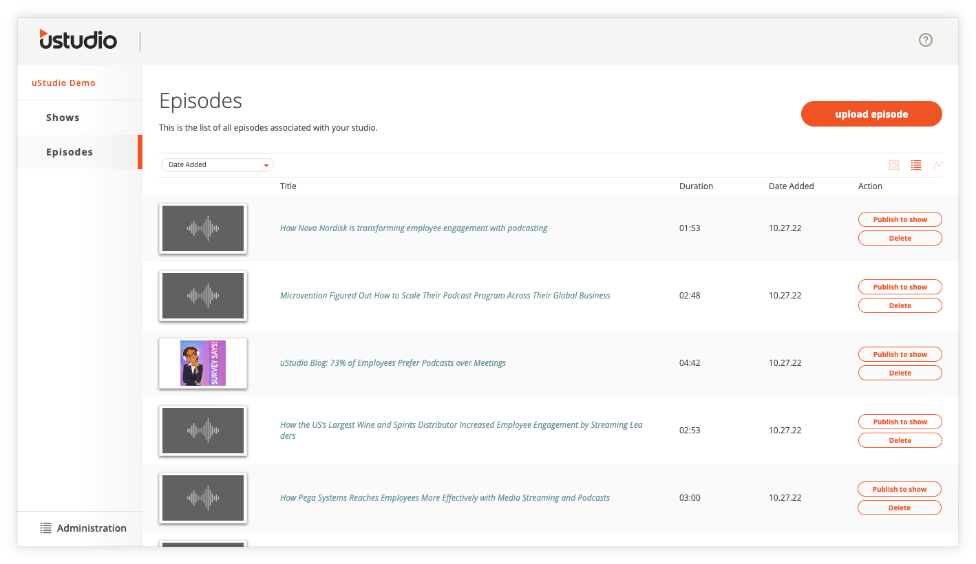
Task: Click the Title column header
Action: 288,186
